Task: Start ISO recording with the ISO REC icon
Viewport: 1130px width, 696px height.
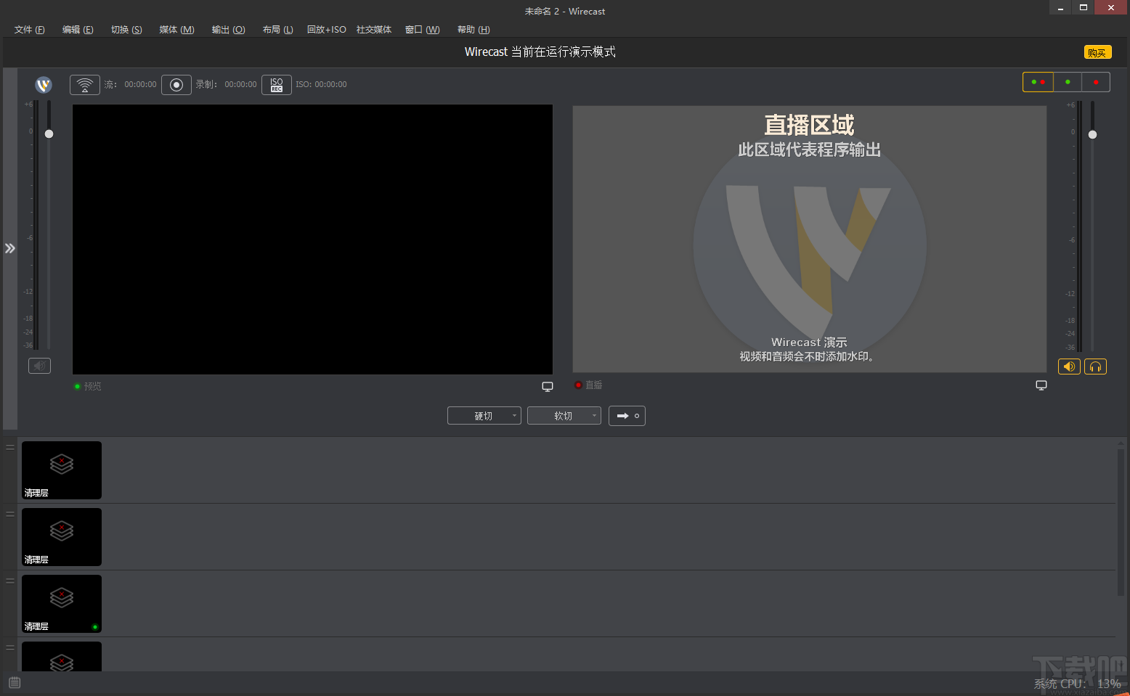Action: click(x=276, y=84)
